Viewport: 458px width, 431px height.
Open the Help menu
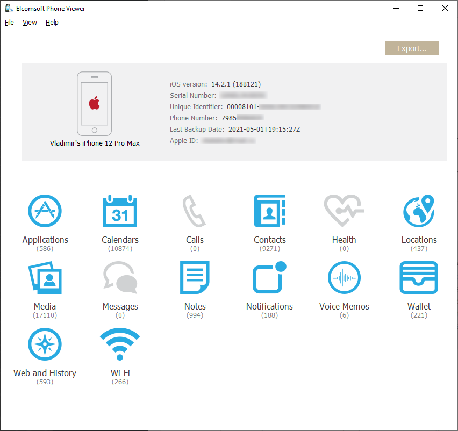(52, 23)
